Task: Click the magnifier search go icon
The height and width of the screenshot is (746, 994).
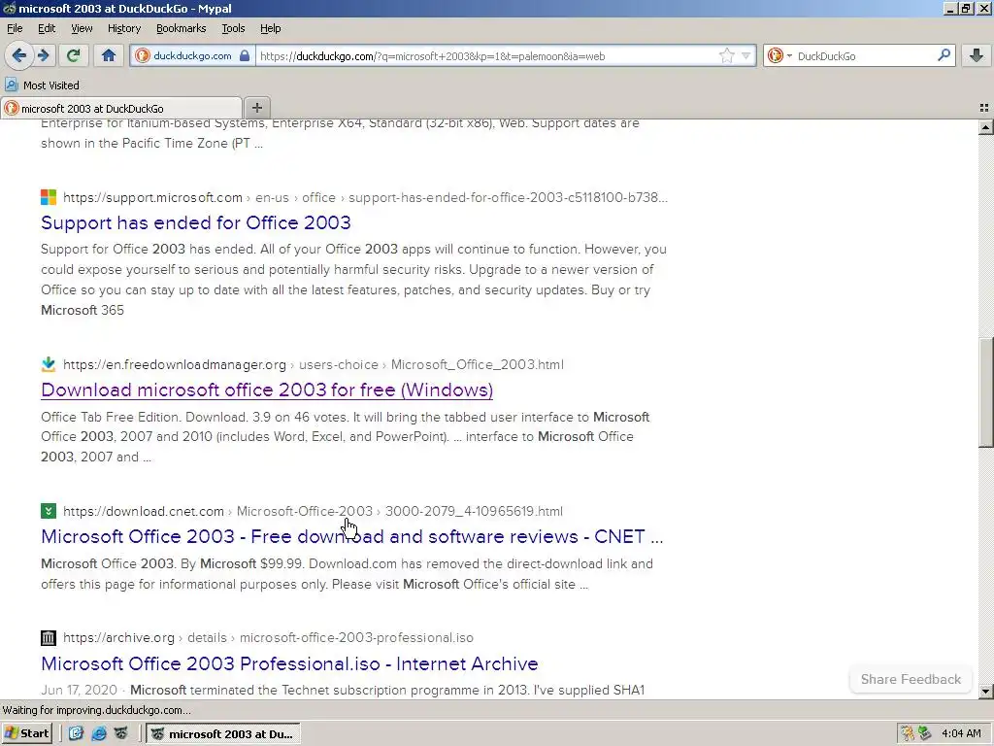Action: tap(944, 55)
